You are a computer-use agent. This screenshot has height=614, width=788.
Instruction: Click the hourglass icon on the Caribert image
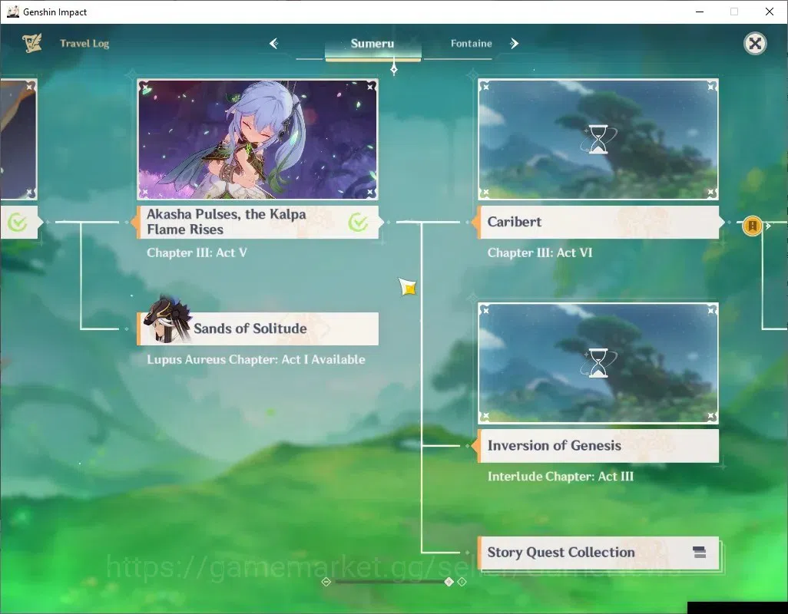598,139
